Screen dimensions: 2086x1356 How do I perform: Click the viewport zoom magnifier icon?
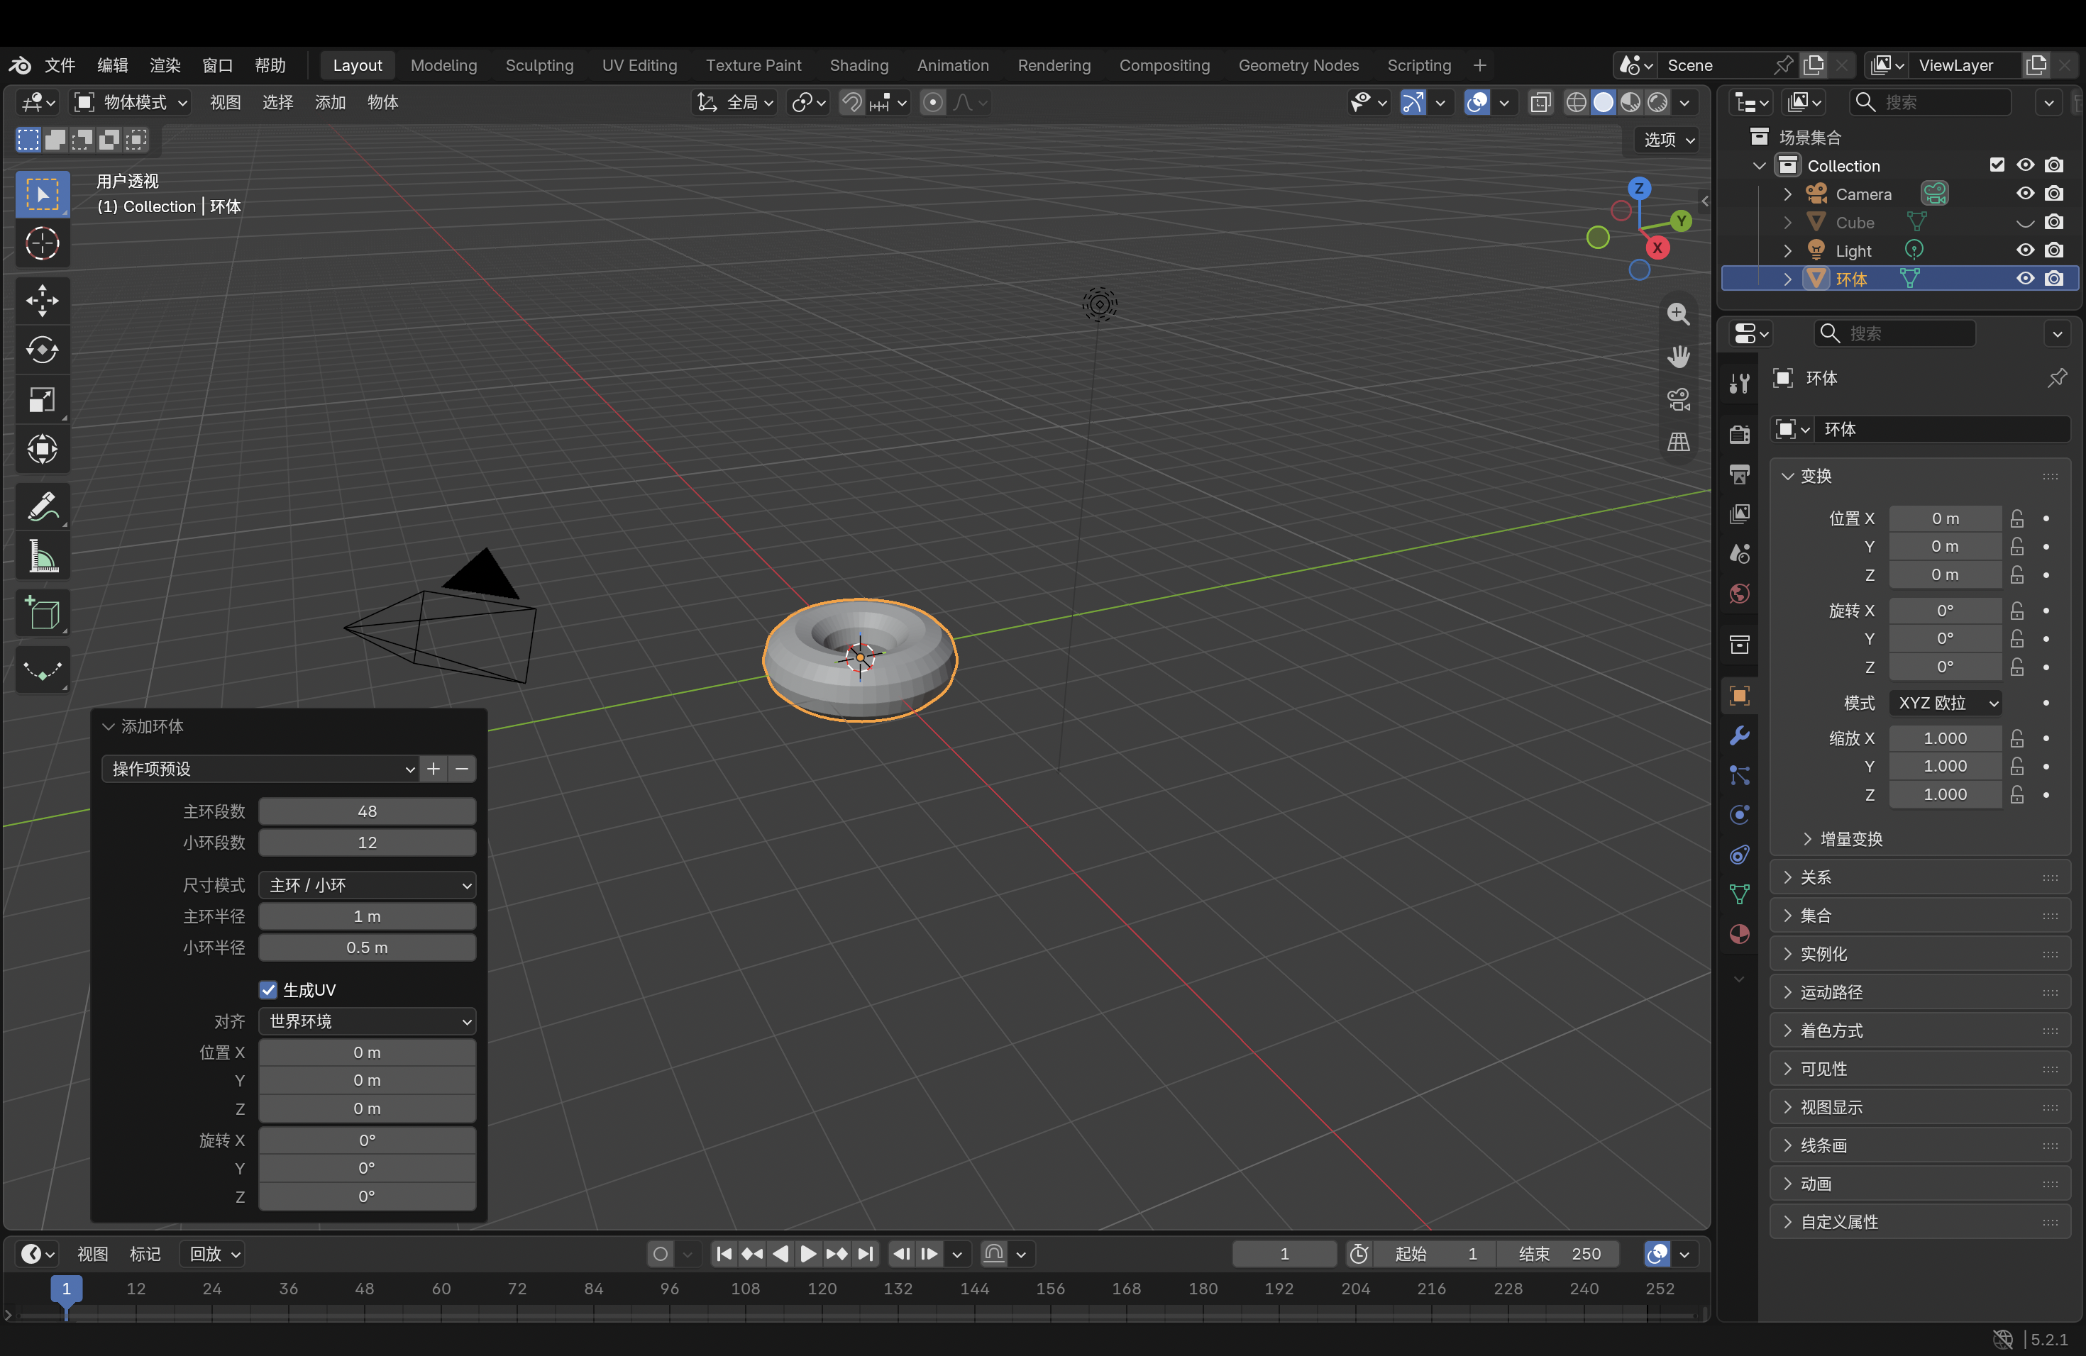tap(1677, 314)
